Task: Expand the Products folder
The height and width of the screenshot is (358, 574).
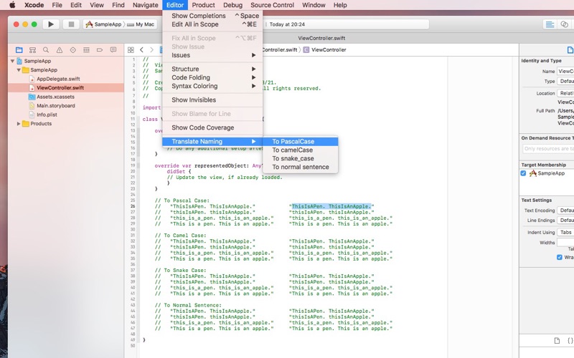Action: pyautogui.click(x=19, y=123)
